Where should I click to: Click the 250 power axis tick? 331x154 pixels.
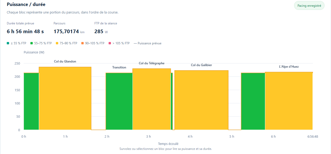pyautogui.click(x=17, y=64)
